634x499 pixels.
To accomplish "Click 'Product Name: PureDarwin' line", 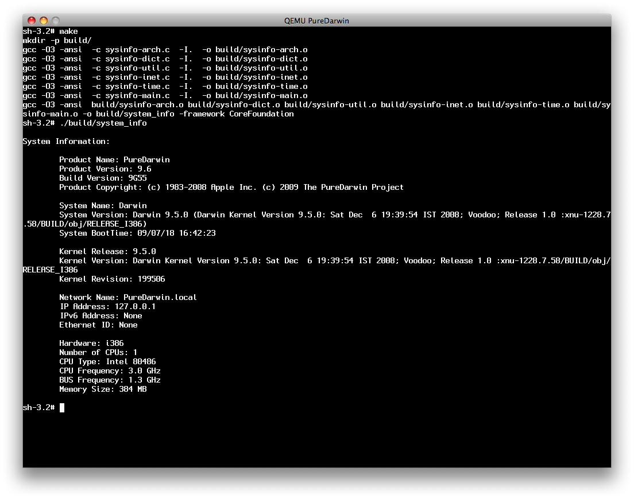I will coord(114,160).
